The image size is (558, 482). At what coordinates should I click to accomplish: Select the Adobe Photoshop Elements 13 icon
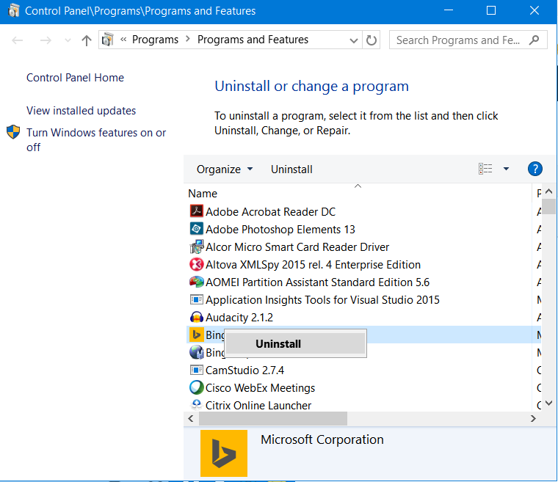pyautogui.click(x=196, y=230)
